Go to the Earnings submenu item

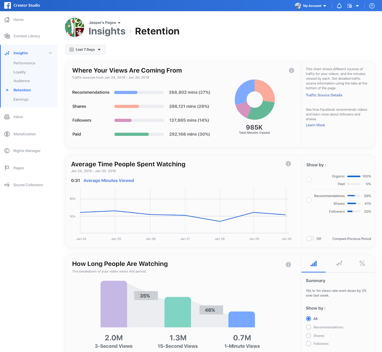pos(21,99)
